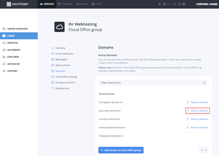Click Add domain to Cloud Office group
This screenshot has height=156, width=219.
click(121, 150)
